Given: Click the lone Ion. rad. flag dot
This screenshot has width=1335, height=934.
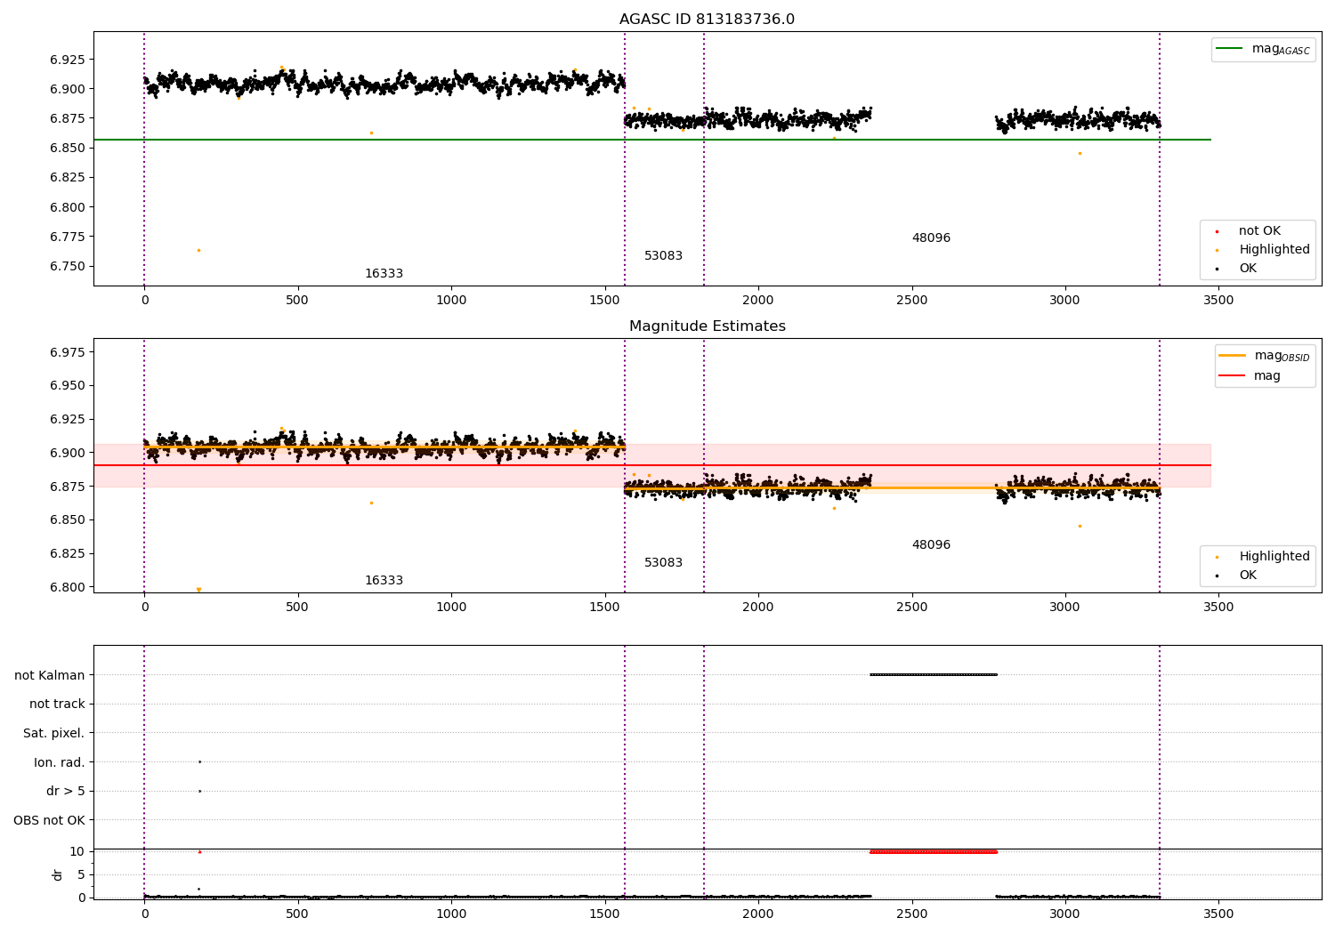Looking at the screenshot, I should [199, 761].
